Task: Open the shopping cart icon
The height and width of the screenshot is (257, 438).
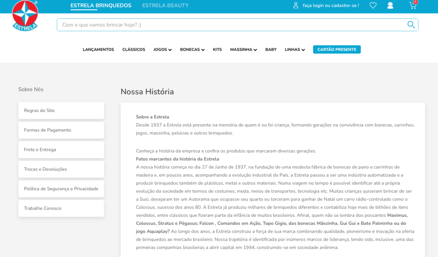Action: click(413, 5)
